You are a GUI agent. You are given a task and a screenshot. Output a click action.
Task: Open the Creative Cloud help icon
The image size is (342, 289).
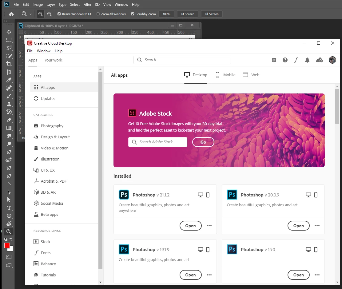(285, 60)
